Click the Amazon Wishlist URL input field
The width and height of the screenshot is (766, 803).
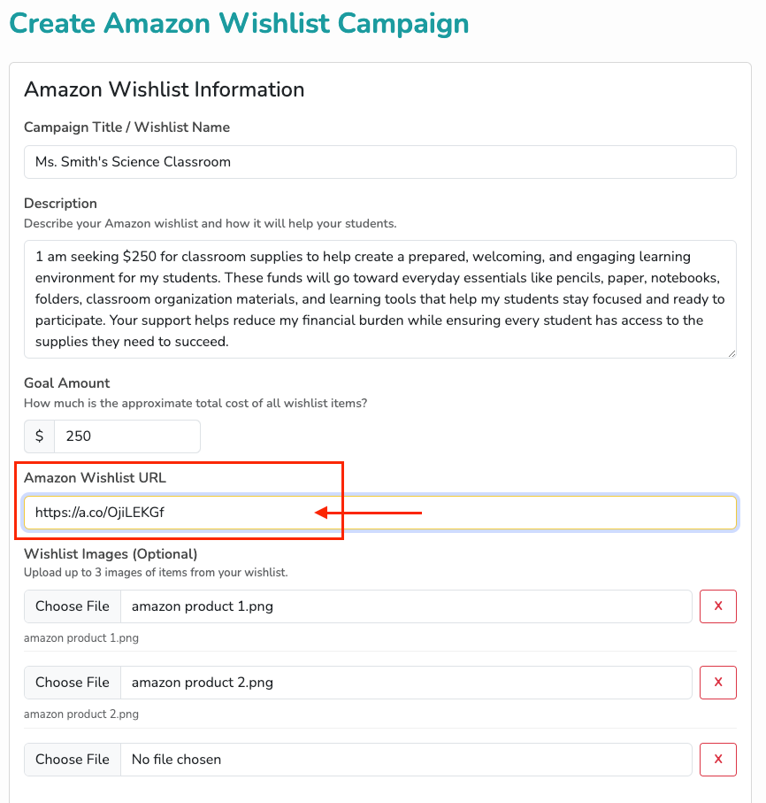(x=380, y=513)
